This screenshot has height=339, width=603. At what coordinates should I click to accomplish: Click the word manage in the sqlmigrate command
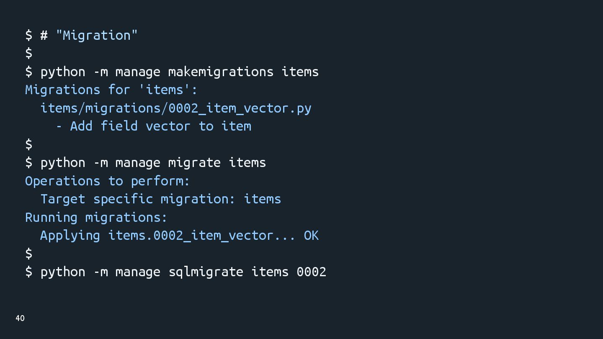tap(138, 272)
